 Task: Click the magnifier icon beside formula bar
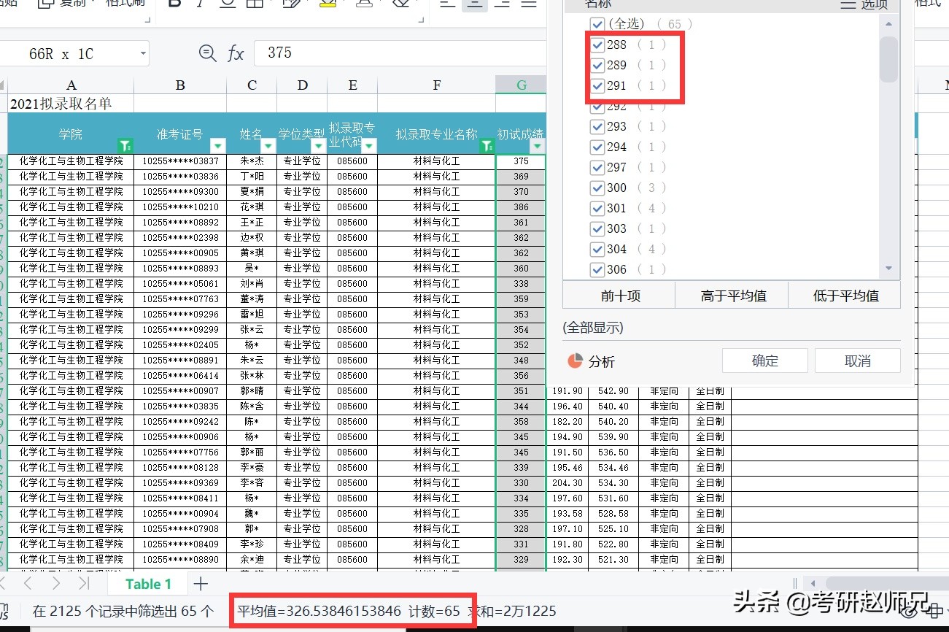208,53
